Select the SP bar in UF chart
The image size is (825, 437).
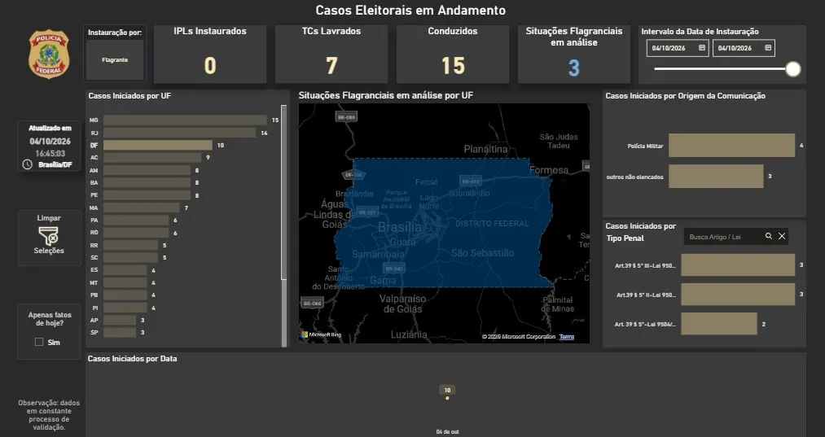pos(120,332)
